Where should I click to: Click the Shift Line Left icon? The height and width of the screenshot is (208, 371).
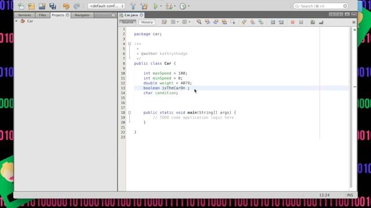coord(272,22)
